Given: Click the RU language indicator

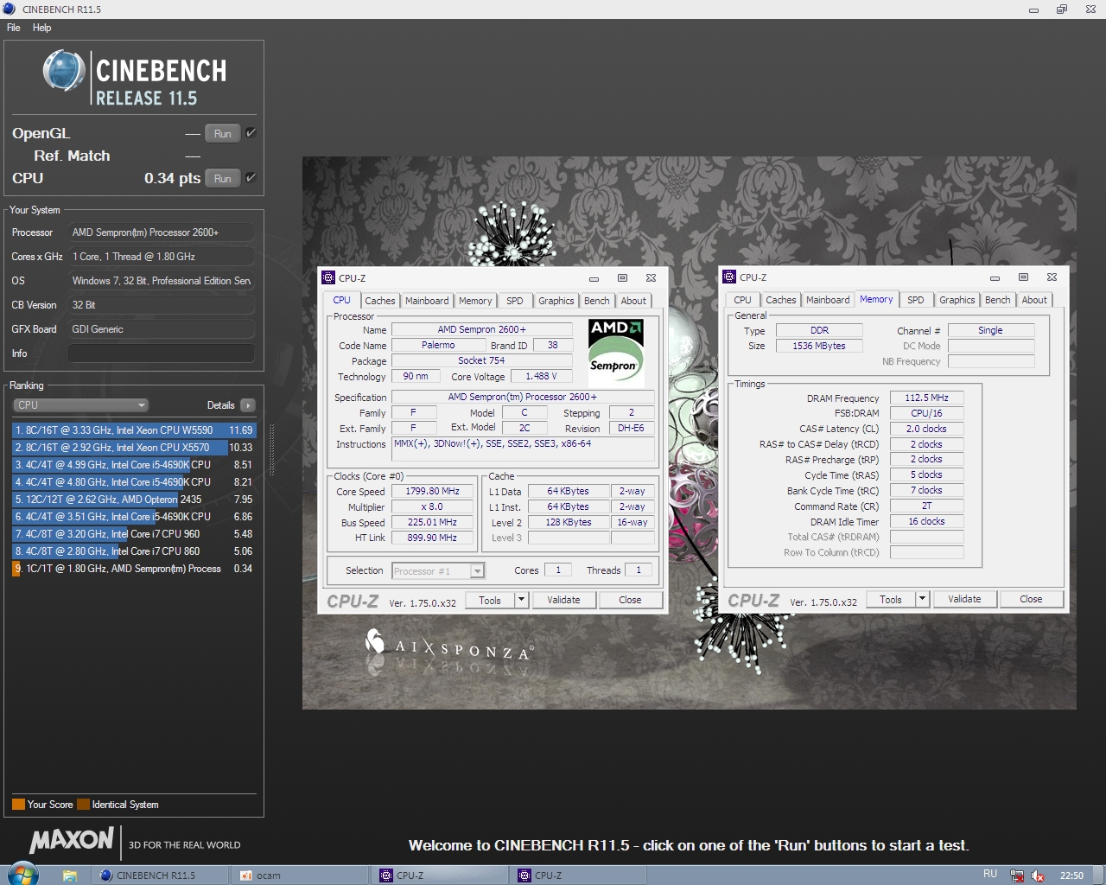Looking at the screenshot, I should coord(990,874).
